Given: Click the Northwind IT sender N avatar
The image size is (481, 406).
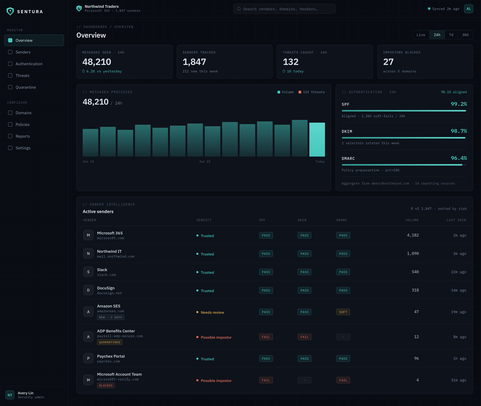Looking at the screenshot, I should (88, 254).
